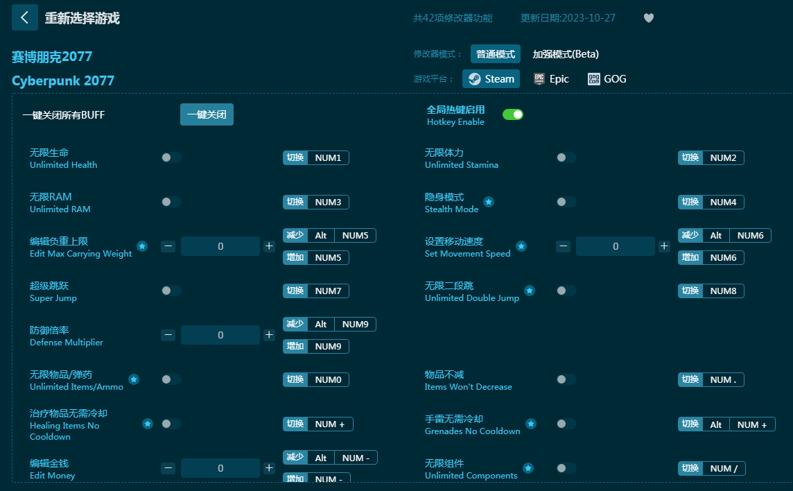Click the Cyberpunk 2077 game title
Image resolution: width=793 pixels, height=491 pixels.
(63, 81)
